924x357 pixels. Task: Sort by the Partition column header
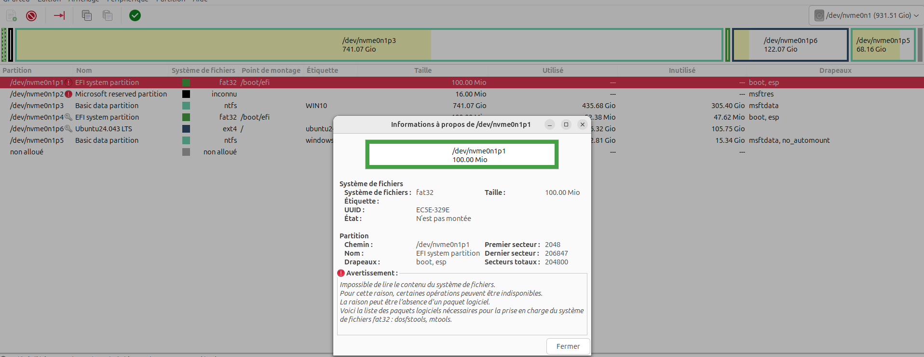click(x=17, y=70)
